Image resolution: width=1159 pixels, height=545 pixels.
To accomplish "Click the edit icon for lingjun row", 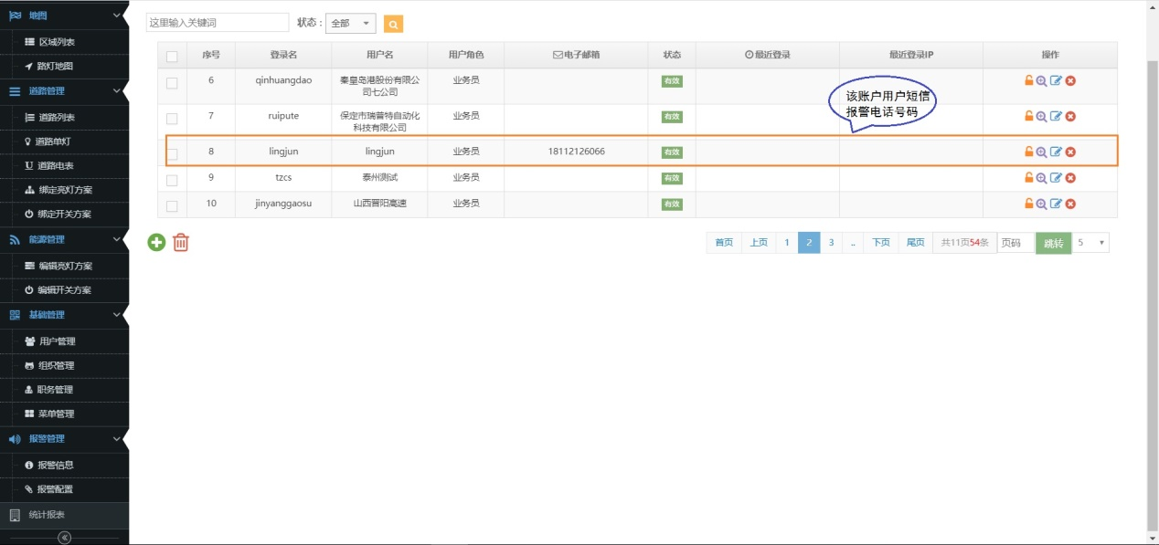I will pyautogui.click(x=1056, y=152).
